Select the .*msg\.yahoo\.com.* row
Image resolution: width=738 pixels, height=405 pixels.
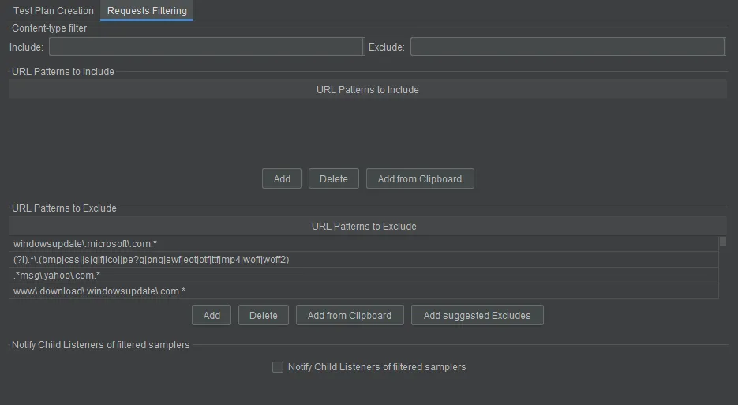coord(364,275)
